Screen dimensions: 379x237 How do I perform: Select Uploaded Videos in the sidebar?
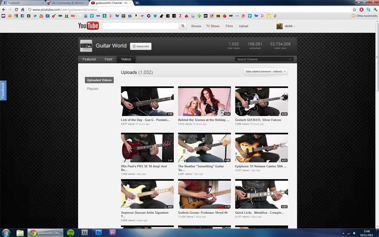pos(99,80)
